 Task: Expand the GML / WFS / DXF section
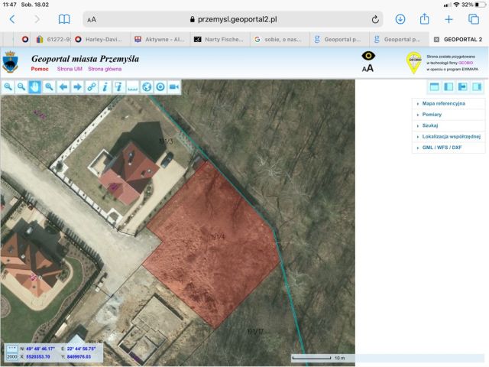click(442, 147)
